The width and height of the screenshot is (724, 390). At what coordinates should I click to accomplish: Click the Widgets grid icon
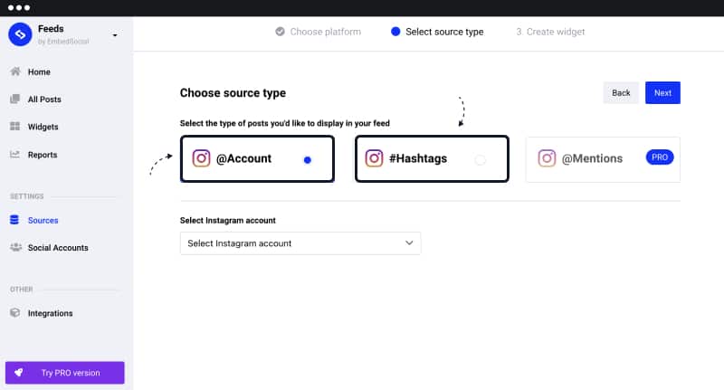coord(15,126)
